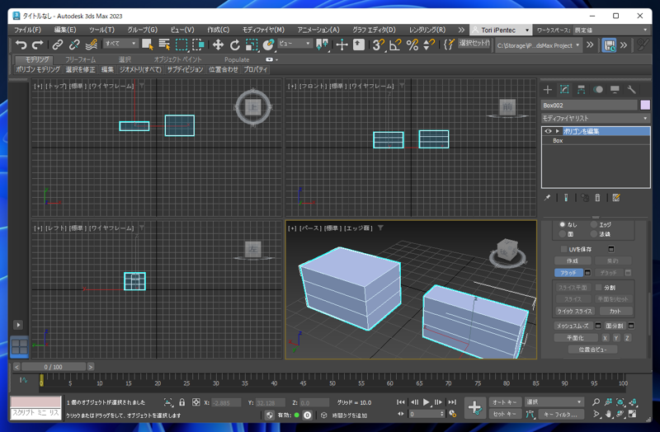
Task: Toggle the Angle Snap icon
Action: coord(395,45)
